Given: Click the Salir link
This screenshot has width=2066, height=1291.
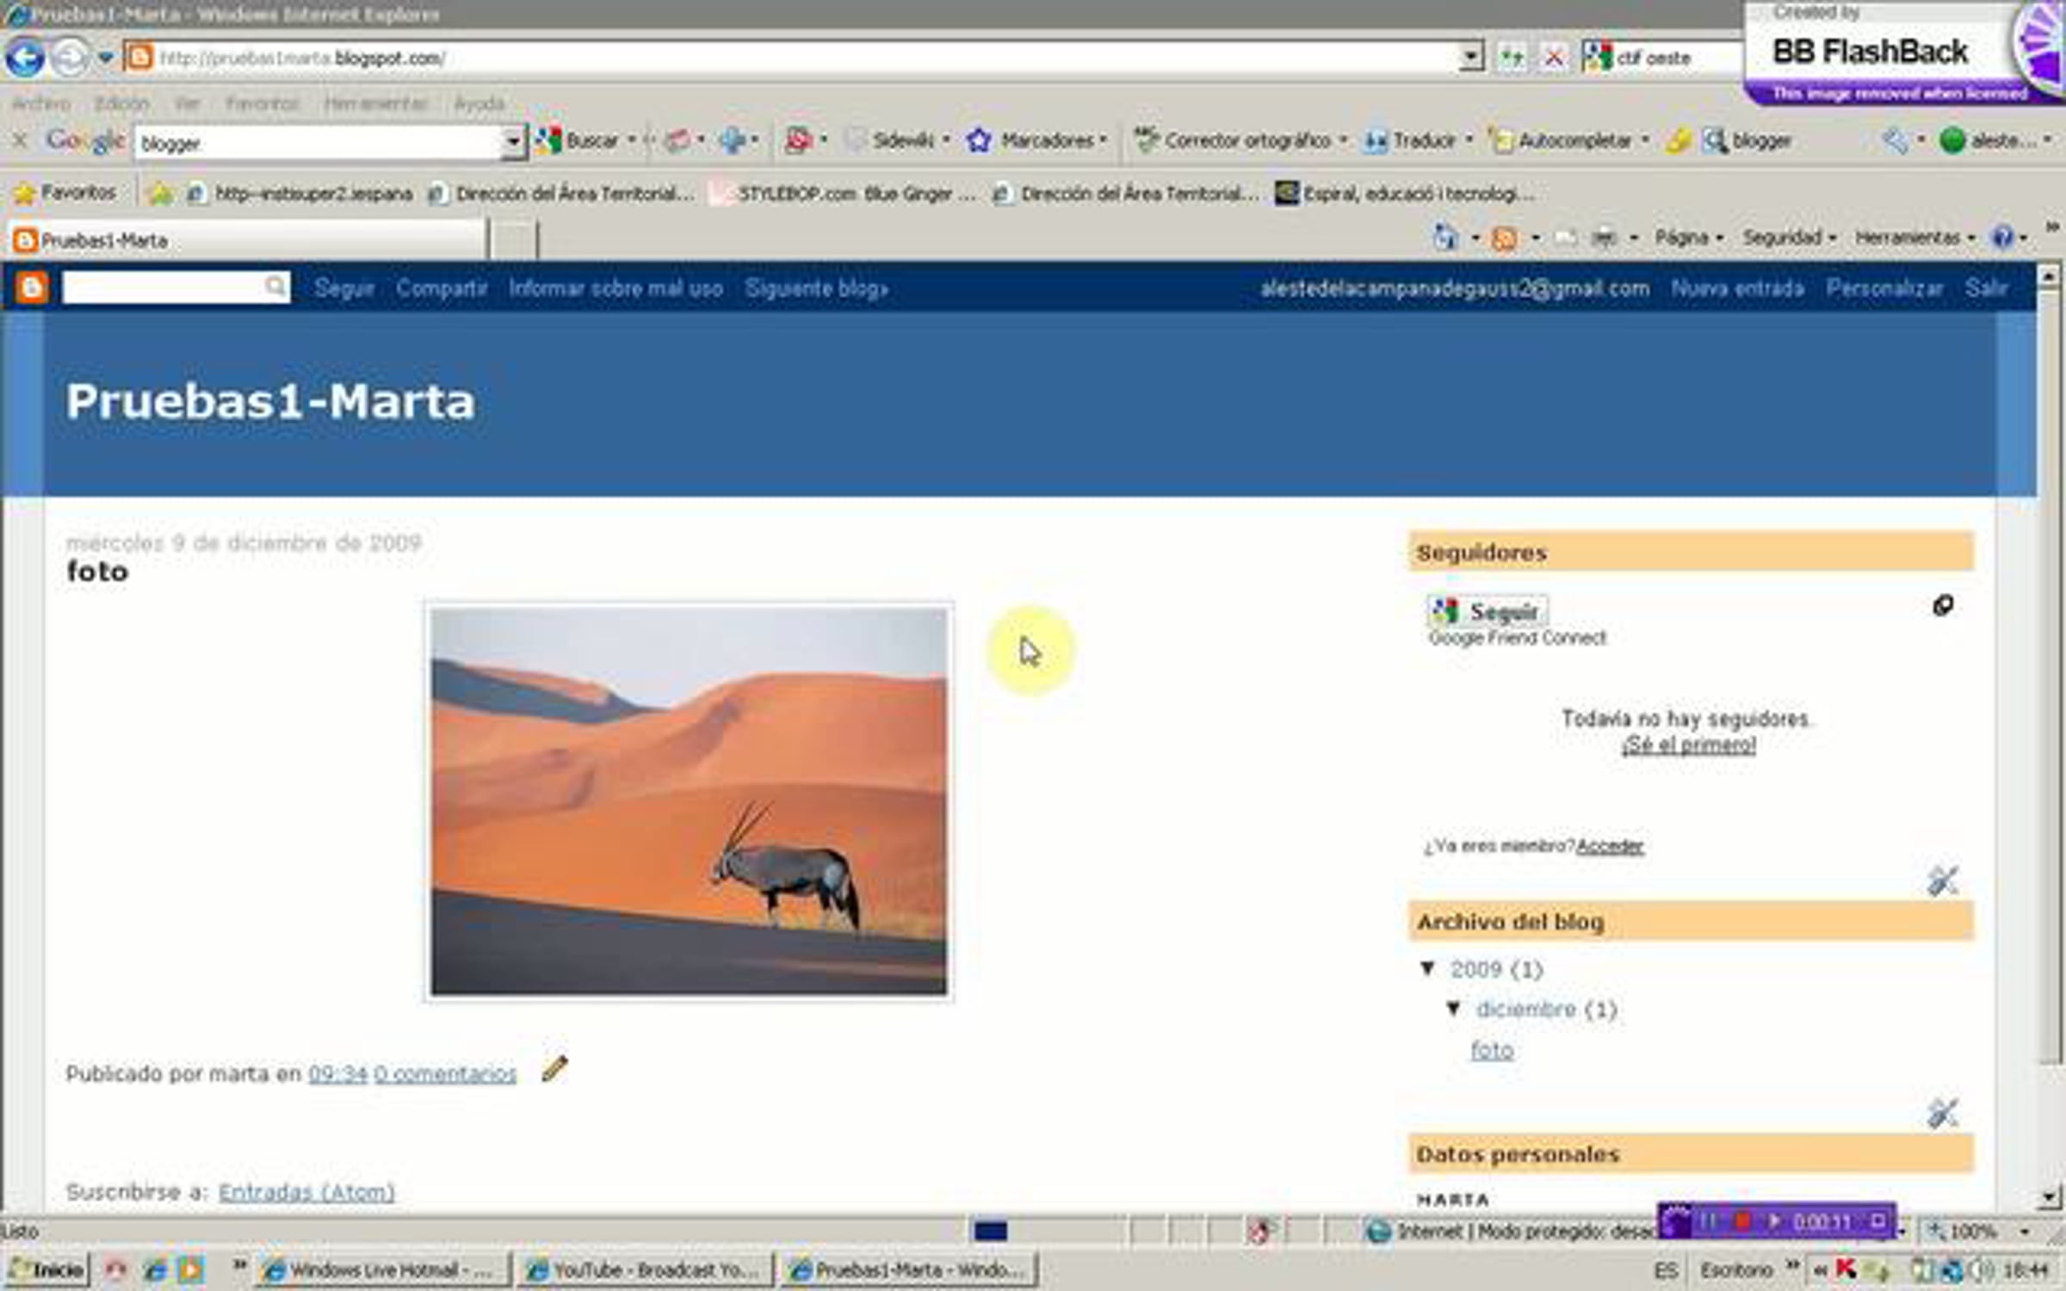Looking at the screenshot, I should tap(1986, 288).
